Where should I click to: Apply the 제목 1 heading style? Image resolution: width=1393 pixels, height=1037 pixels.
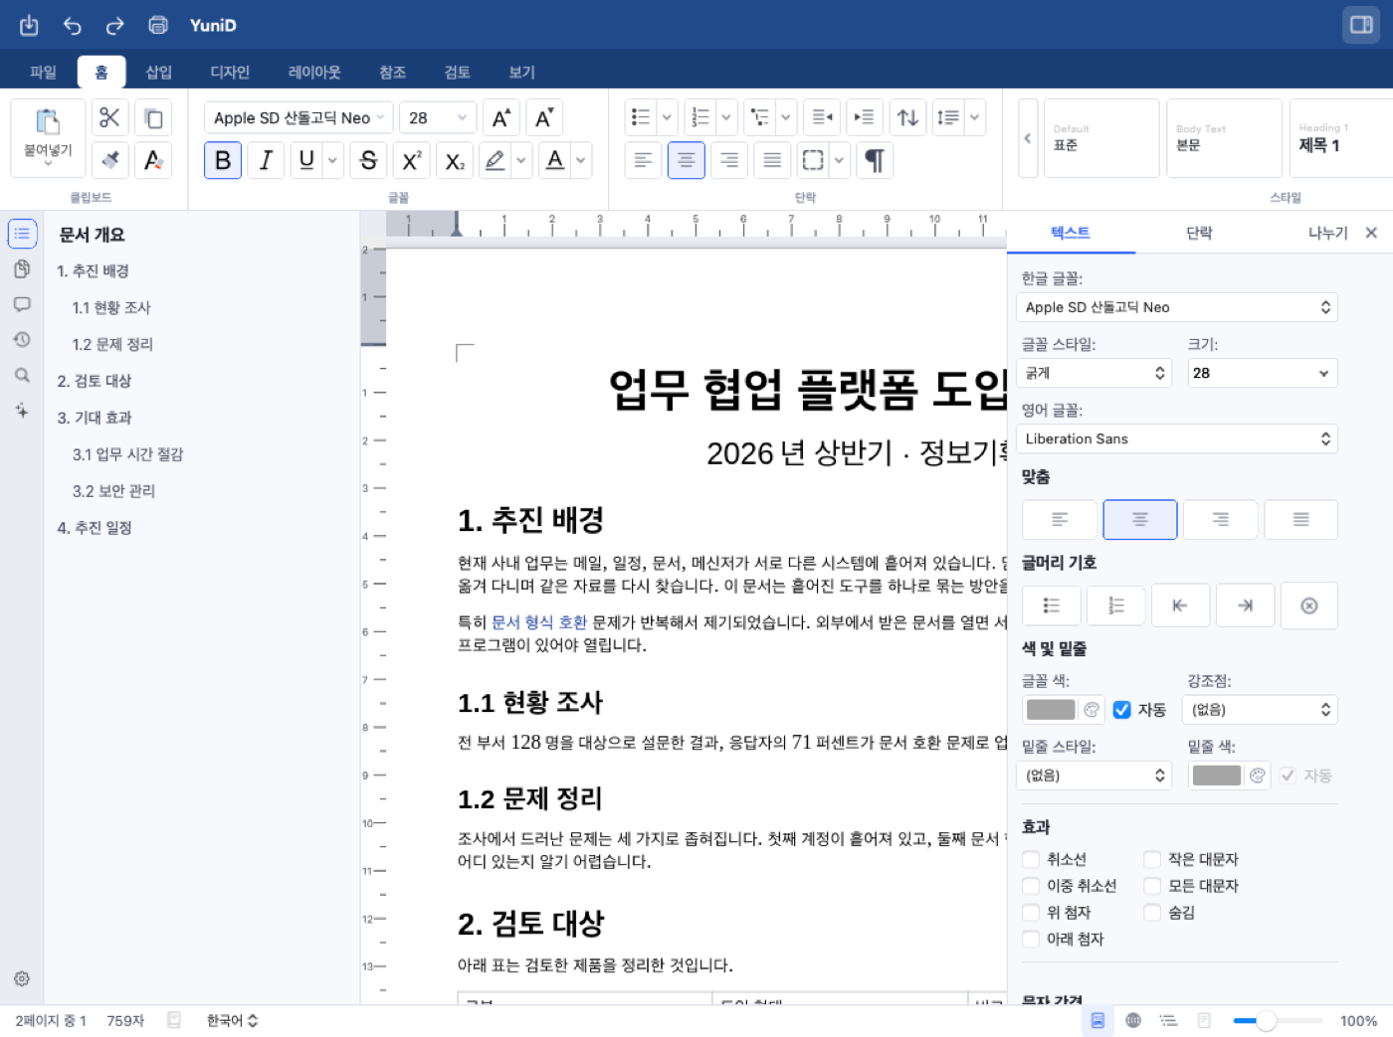(1343, 137)
